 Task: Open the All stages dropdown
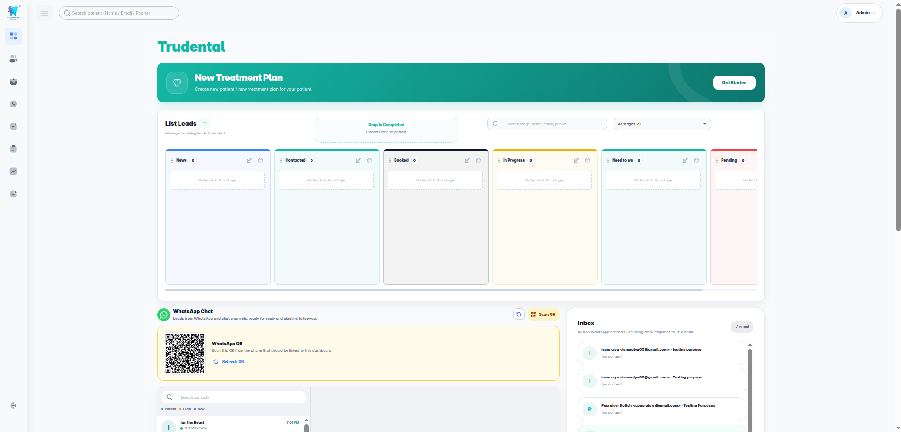point(662,124)
